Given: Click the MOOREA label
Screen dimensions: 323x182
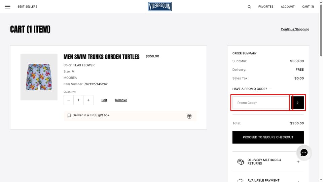Looking at the screenshot, I should [x=70, y=78].
